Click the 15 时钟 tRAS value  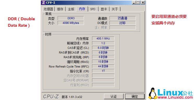[x=103, y=62]
